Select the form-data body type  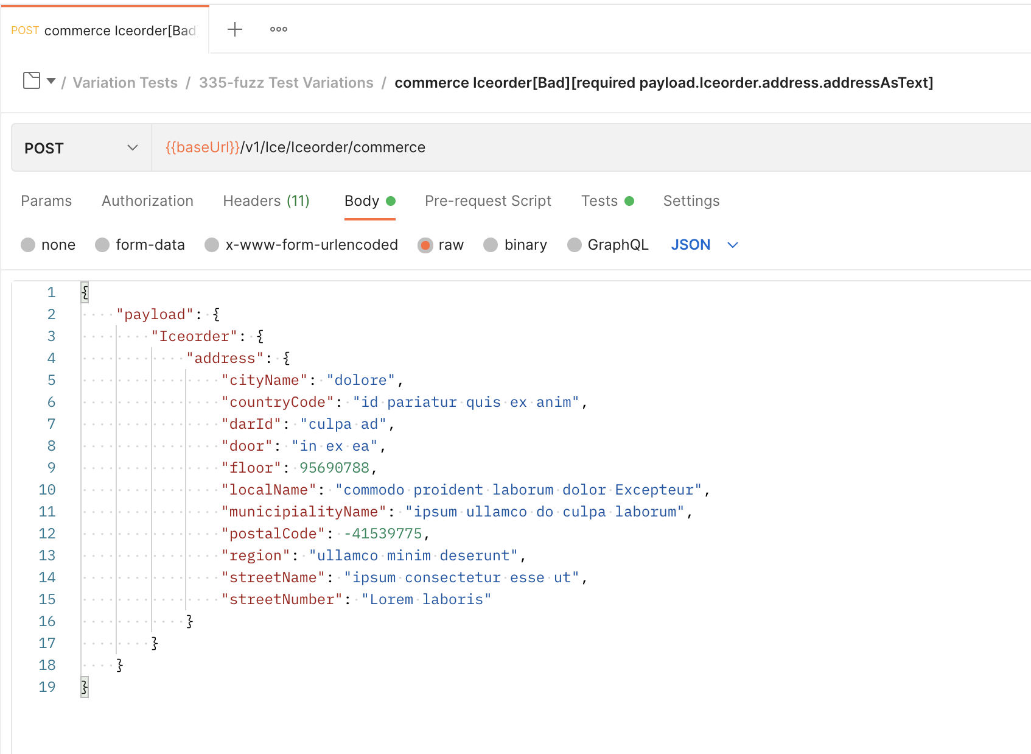[x=102, y=245]
